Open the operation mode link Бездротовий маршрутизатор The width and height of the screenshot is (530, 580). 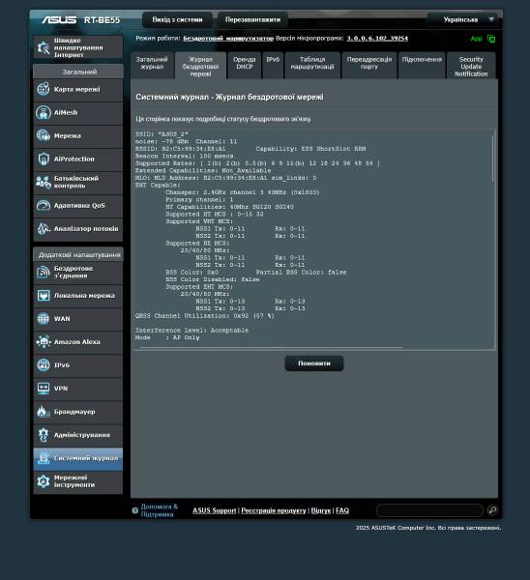tap(228, 39)
